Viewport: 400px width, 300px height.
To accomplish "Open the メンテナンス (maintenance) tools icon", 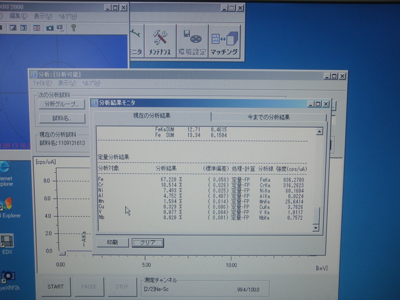I will pyautogui.click(x=160, y=41).
